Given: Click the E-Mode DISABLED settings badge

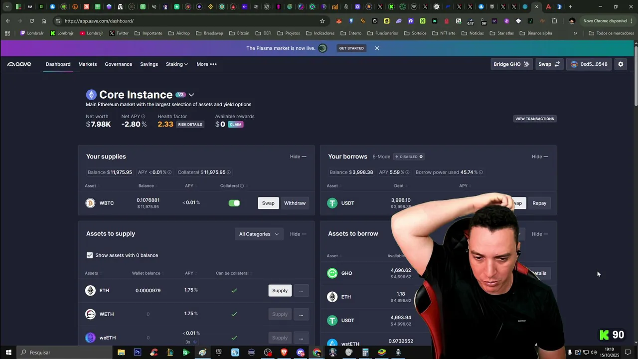Looking at the screenshot, I should [x=409, y=157].
